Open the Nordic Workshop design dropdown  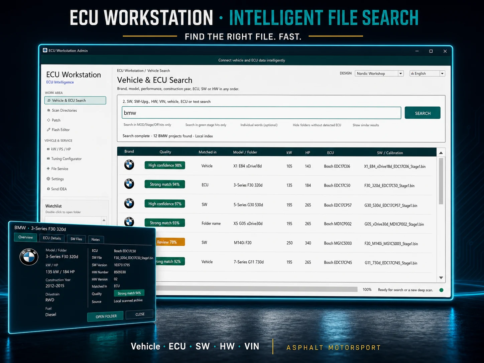click(x=379, y=74)
